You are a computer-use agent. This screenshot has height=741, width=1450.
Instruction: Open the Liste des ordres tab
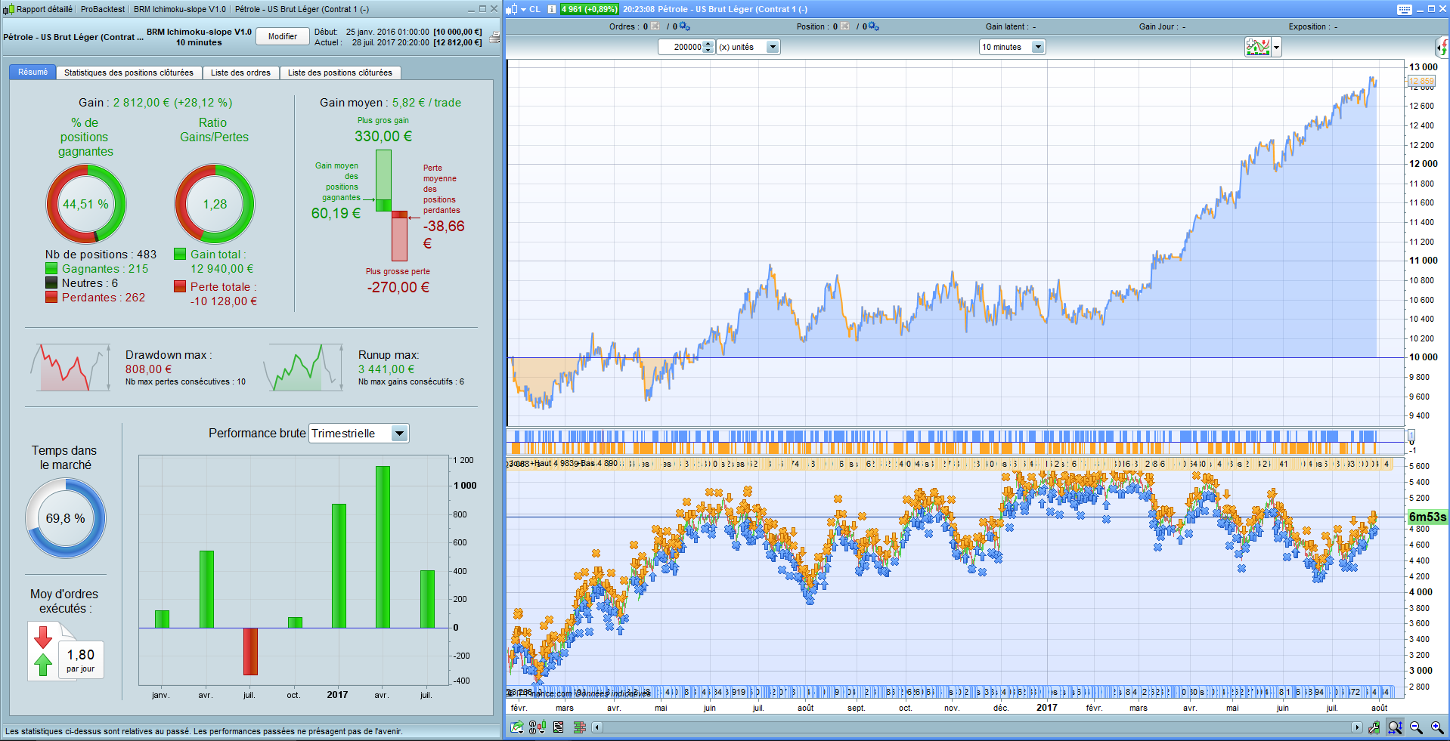click(x=240, y=73)
